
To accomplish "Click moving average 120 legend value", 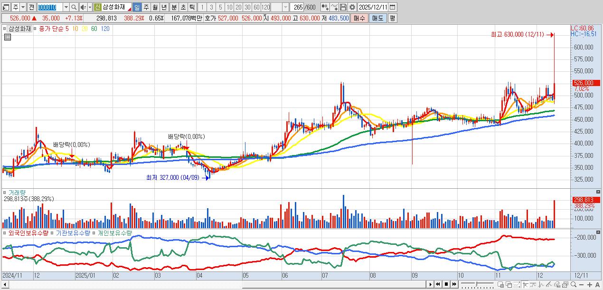I will tap(105, 29).
